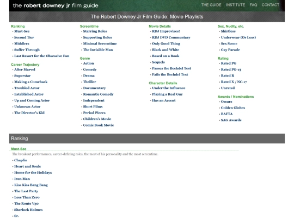
Task: Open the Comic Book Movie playlist
Action: tap(99, 125)
